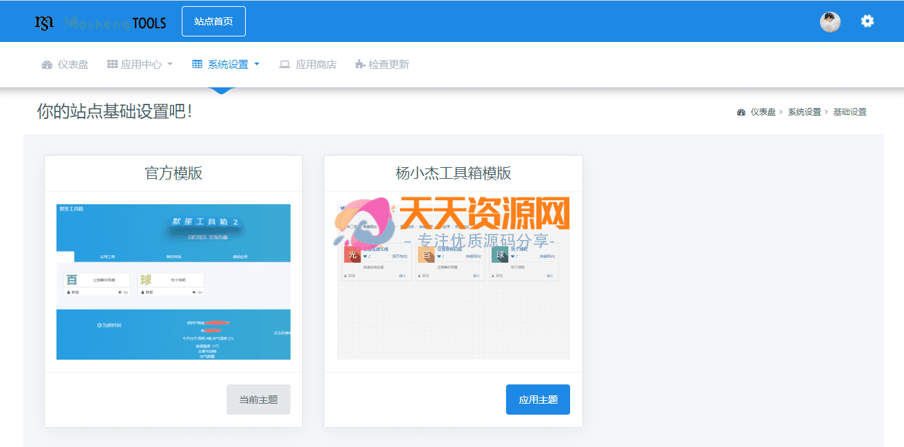Click the 杨小杰工具箱模版 card title

click(453, 173)
